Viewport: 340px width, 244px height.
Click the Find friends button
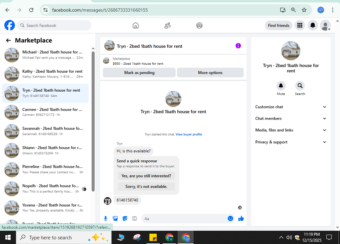[x=279, y=25]
